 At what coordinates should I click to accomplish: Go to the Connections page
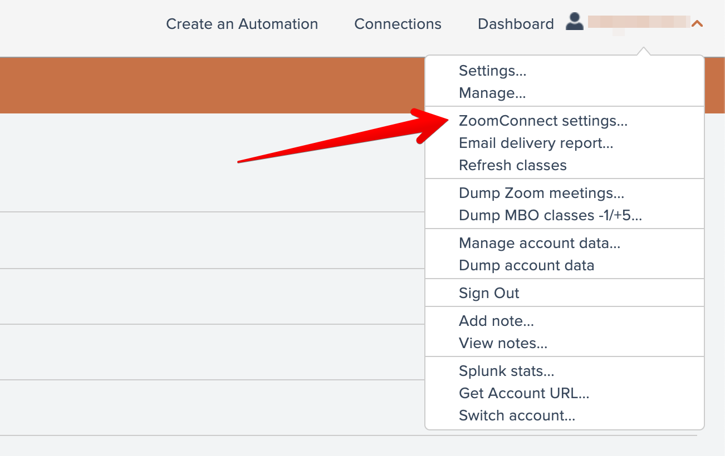click(398, 24)
